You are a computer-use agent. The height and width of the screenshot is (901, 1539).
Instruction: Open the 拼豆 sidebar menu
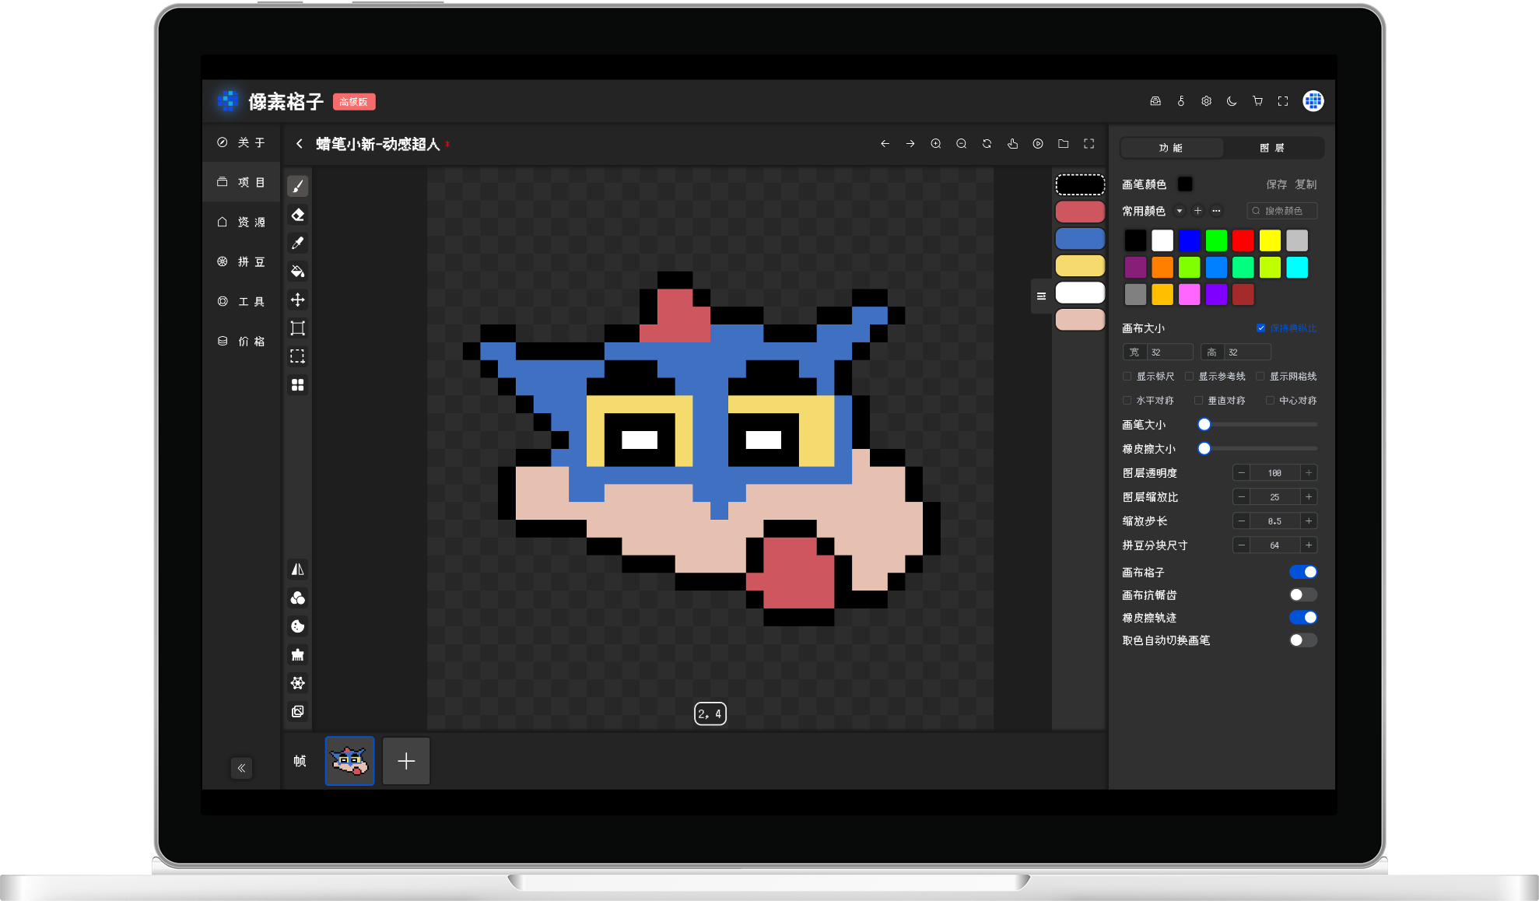[241, 261]
